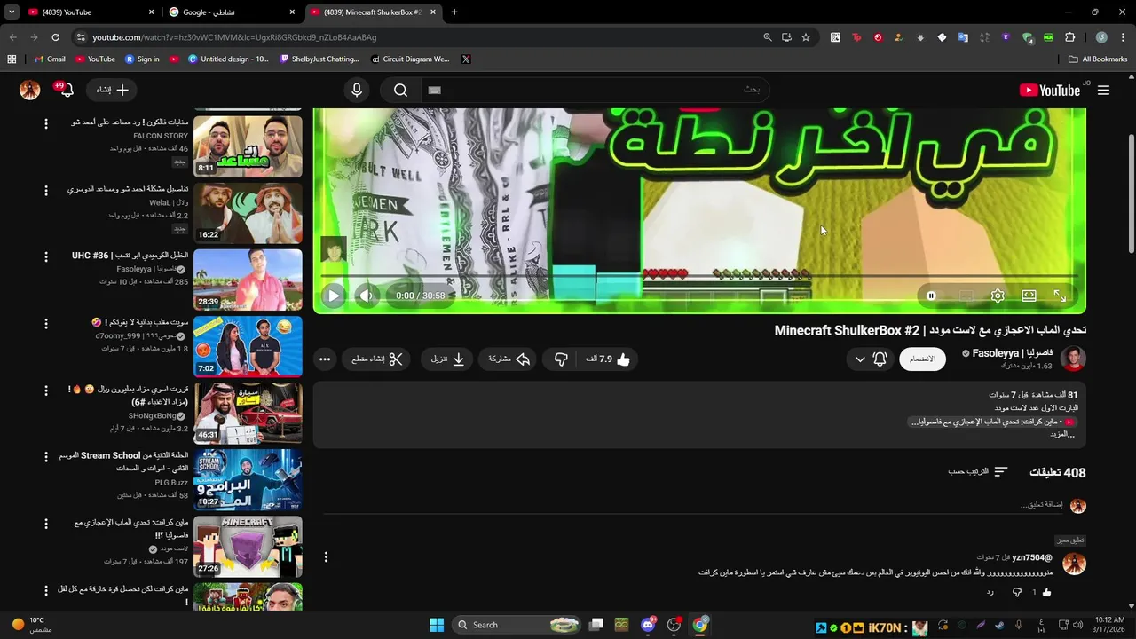Open the 8:11 FALCON STORY video thumbnail
Viewport: 1136px width, 639px height.
pyautogui.click(x=248, y=146)
